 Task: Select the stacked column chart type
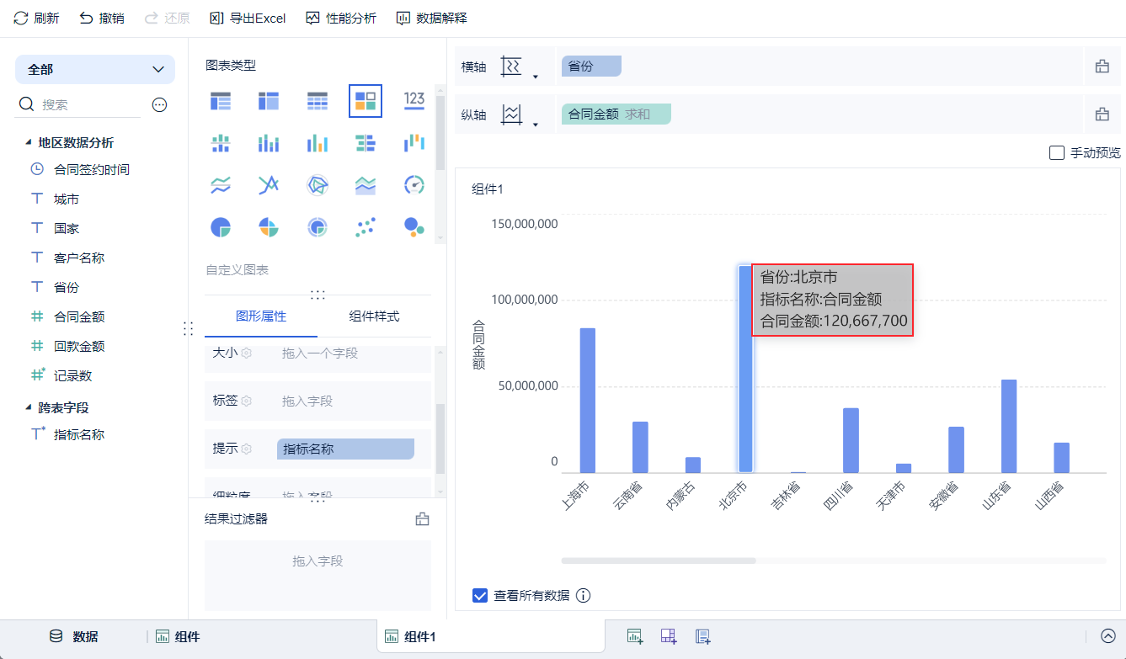click(269, 143)
